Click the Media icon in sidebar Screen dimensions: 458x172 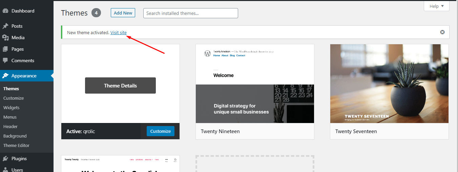5,38
